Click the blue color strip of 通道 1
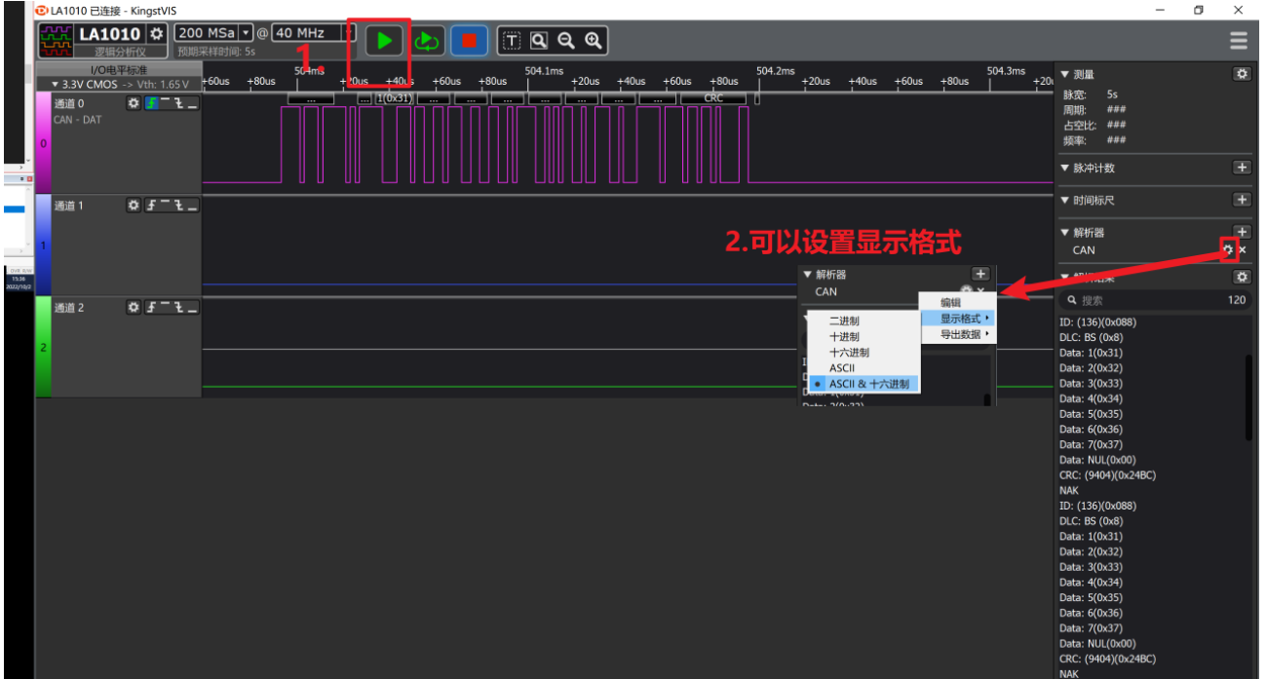1267x679 pixels. pyautogui.click(x=43, y=245)
